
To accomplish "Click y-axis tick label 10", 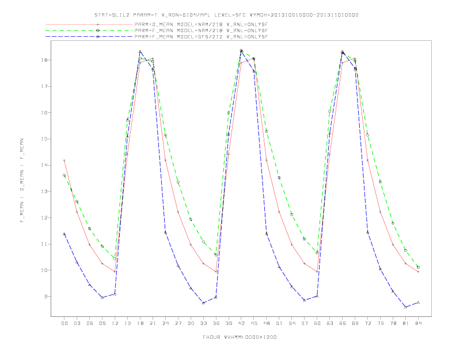I will 45,270.
